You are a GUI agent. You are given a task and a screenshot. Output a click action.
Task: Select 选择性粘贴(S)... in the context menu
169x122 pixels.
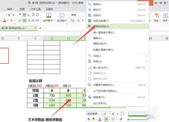(118, 26)
